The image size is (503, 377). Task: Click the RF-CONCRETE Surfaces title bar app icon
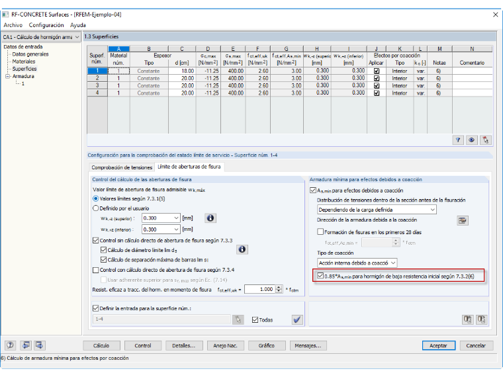coord(5,15)
